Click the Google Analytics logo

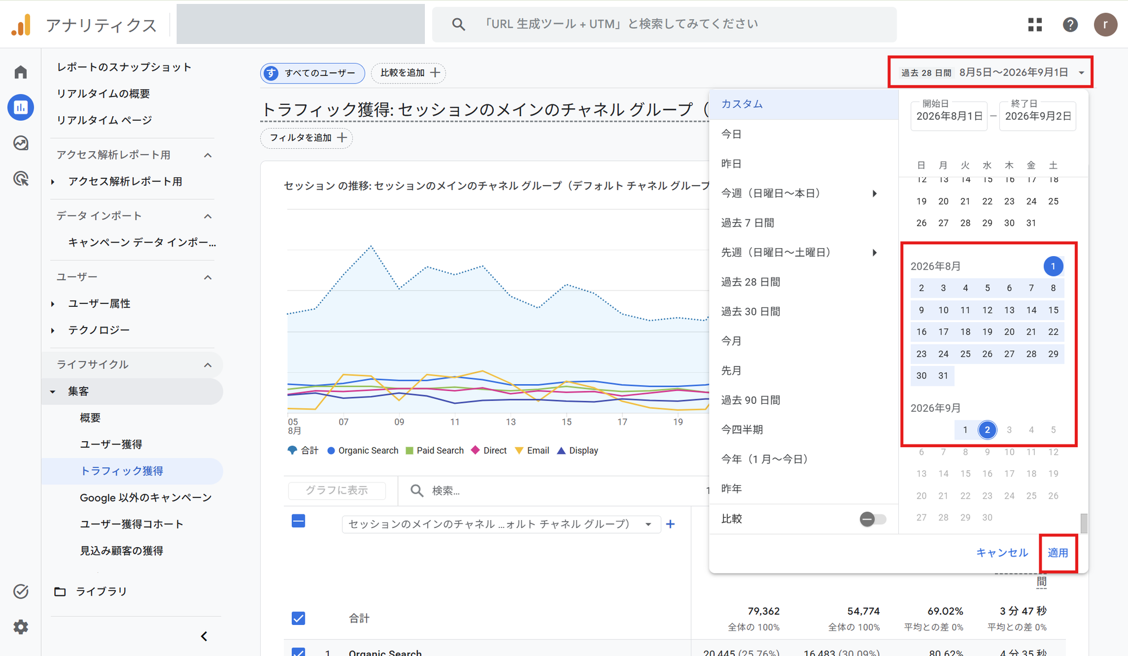click(21, 25)
